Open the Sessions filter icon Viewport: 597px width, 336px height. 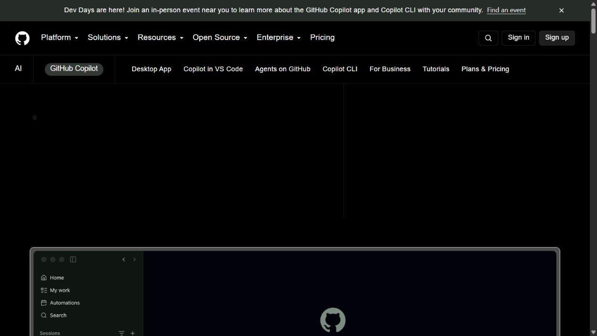121,333
